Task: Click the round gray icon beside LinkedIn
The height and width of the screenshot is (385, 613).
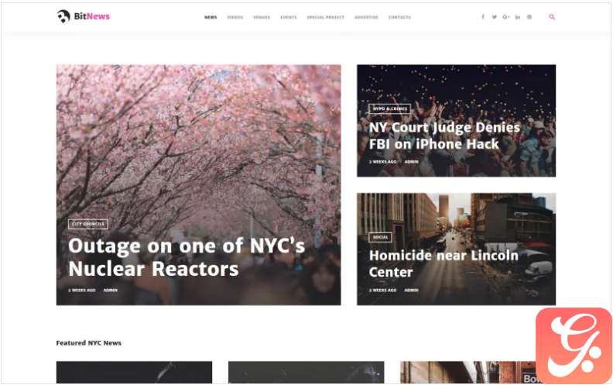Action: tap(529, 17)
